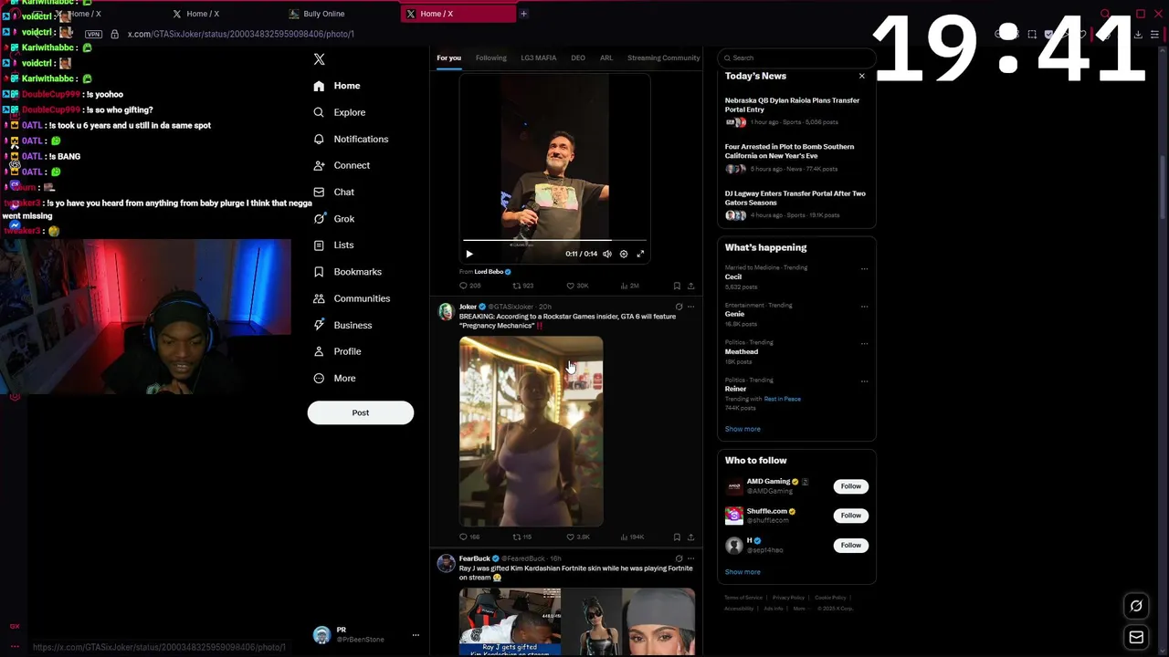The image size is (1169, 657).
Task: Bookmark the Lord Bebo video post
Action: (x=677, y=286)
